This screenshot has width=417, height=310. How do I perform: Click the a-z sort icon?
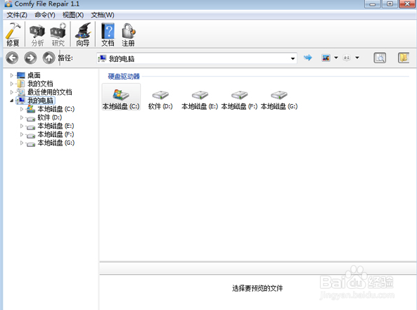point(347,58)
